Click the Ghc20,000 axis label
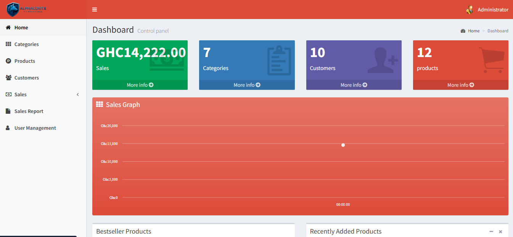513x237 pixels. click(x=109, y=126)
